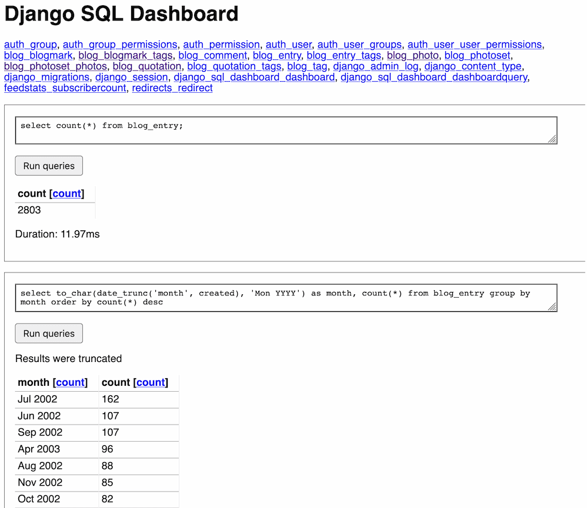Open the blog_comment table link
The image size is (587, 508).
click(x=213, y=55)
